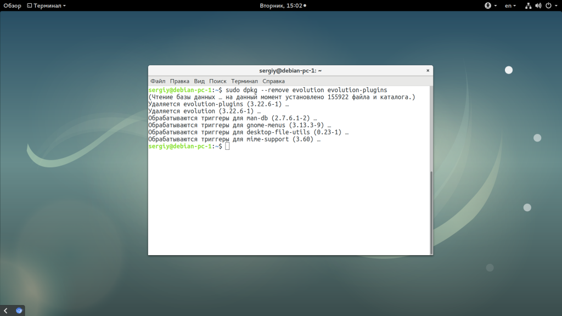Viewport: 562px width, 316px height.
Task: Close the terminal window
Action: point(428,71)
